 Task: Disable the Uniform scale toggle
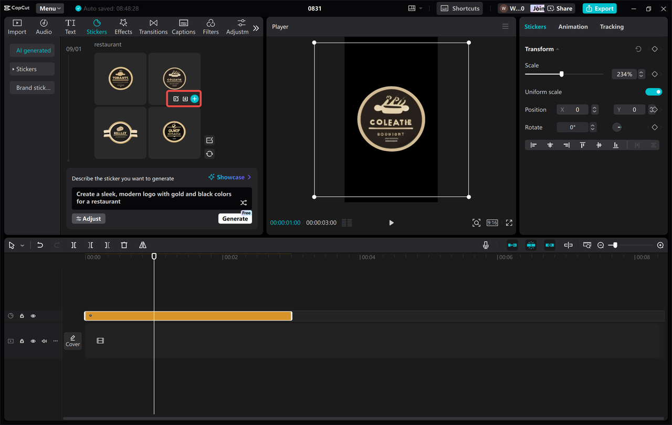(x=654, y=91)
